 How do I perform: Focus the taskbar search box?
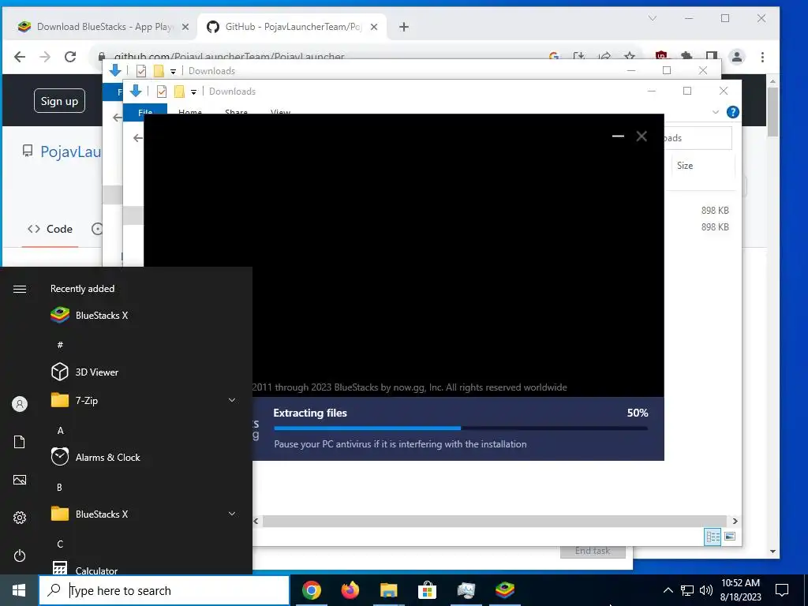[164, 590]
